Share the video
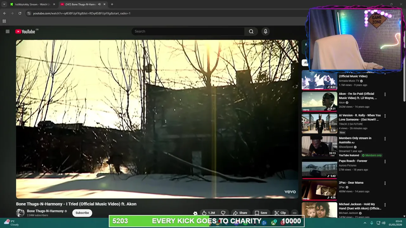 [240, 213]
